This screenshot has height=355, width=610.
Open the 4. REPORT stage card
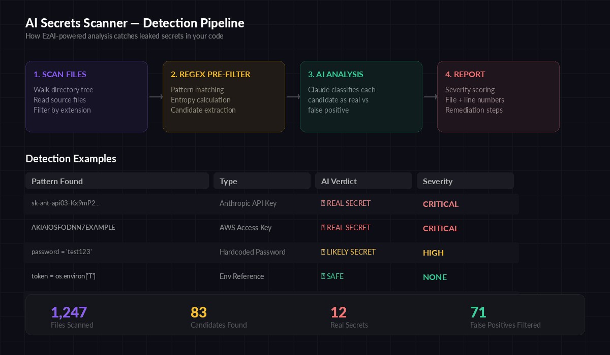(498, 96)
